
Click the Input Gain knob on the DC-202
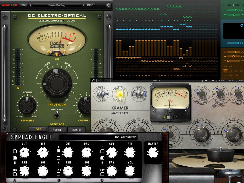click(57, 83)
